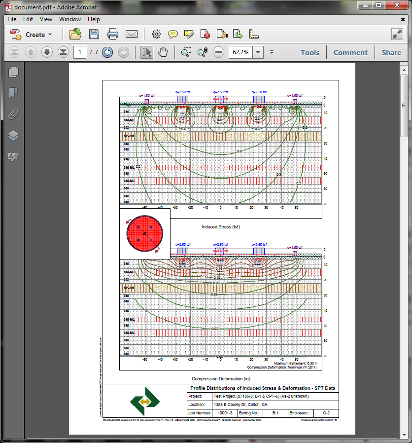Click the green and yellow company logo

(145, 401)
